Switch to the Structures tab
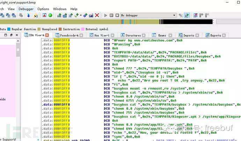 click(133, 36)
